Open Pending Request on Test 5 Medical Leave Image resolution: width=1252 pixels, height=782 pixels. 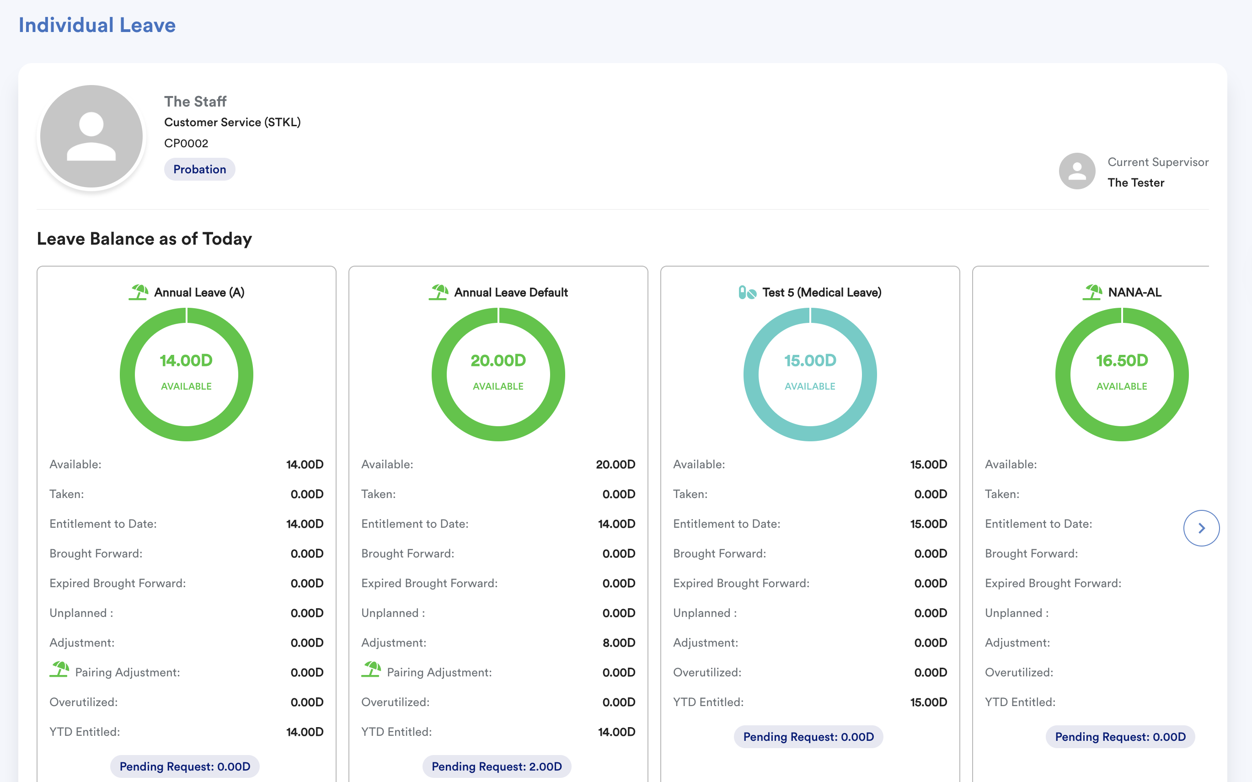tap(808, 736)
